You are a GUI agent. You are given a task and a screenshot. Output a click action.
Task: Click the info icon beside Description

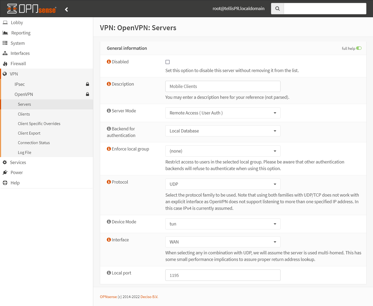pyautogui.click(x=109, y=84)
